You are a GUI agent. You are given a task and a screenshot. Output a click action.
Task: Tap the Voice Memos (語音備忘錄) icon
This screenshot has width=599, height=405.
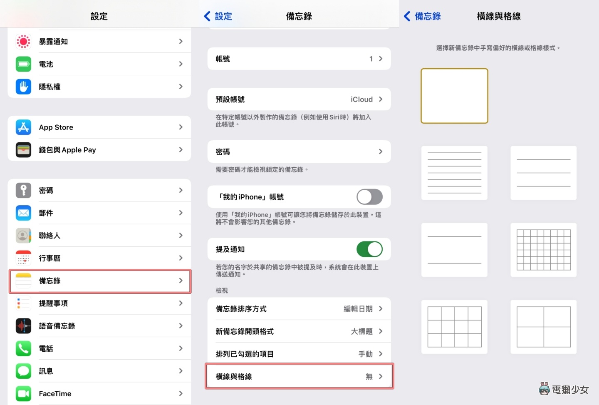click(23, 326)
